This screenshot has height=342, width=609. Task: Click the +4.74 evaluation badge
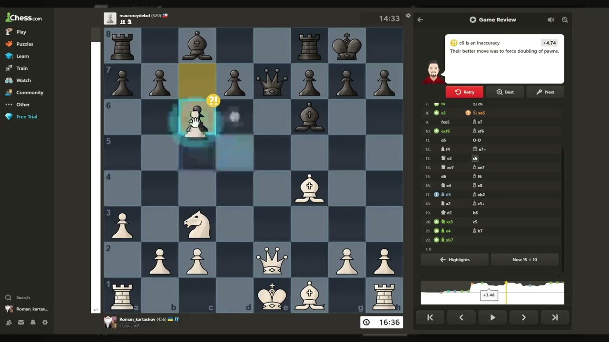(x=550, y=43)
